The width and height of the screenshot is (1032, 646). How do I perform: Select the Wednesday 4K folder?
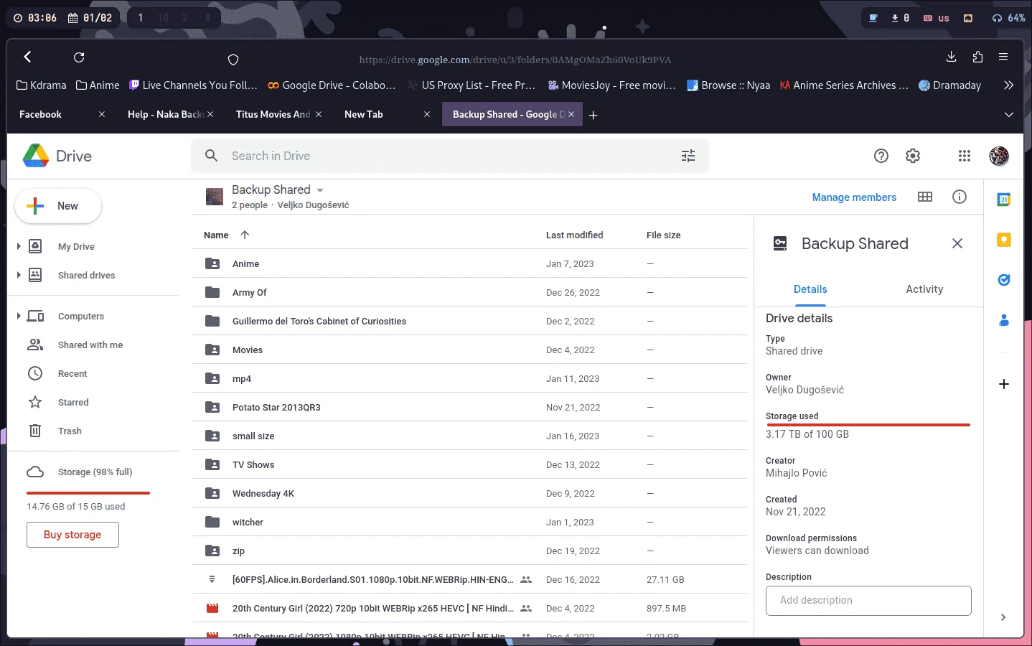(x=469, y=493)
